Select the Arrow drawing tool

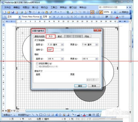(x=37, y=115)
